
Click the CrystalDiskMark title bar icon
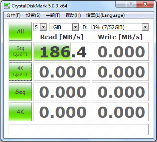point(7,6)
